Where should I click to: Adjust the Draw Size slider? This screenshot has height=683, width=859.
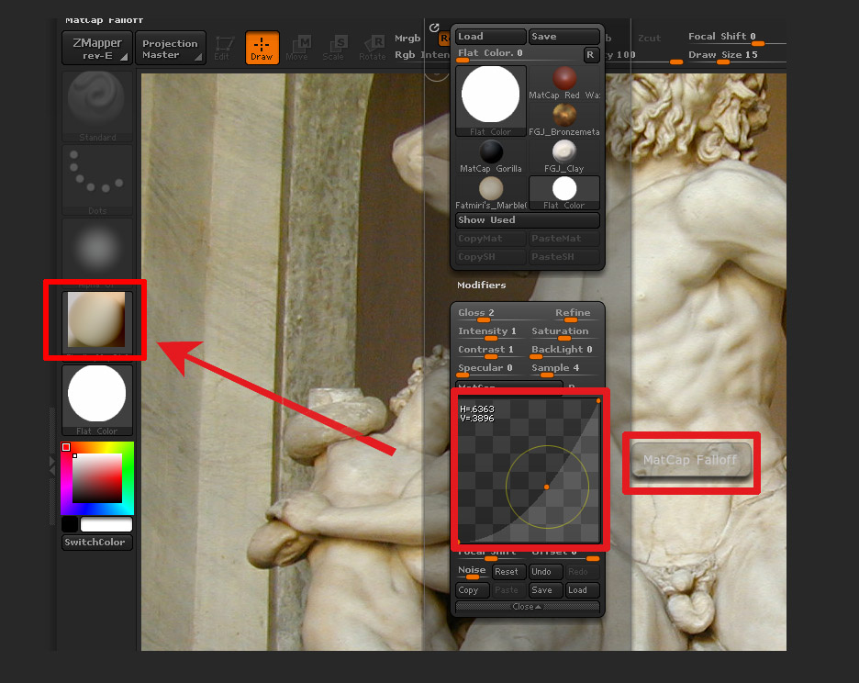click(736, 56)
